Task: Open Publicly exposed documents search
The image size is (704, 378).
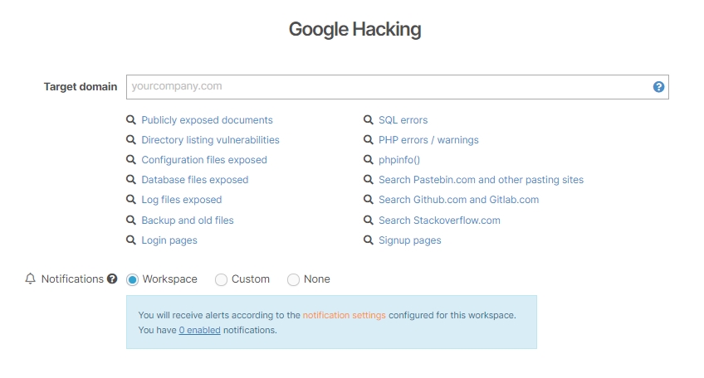Action: 207,120
